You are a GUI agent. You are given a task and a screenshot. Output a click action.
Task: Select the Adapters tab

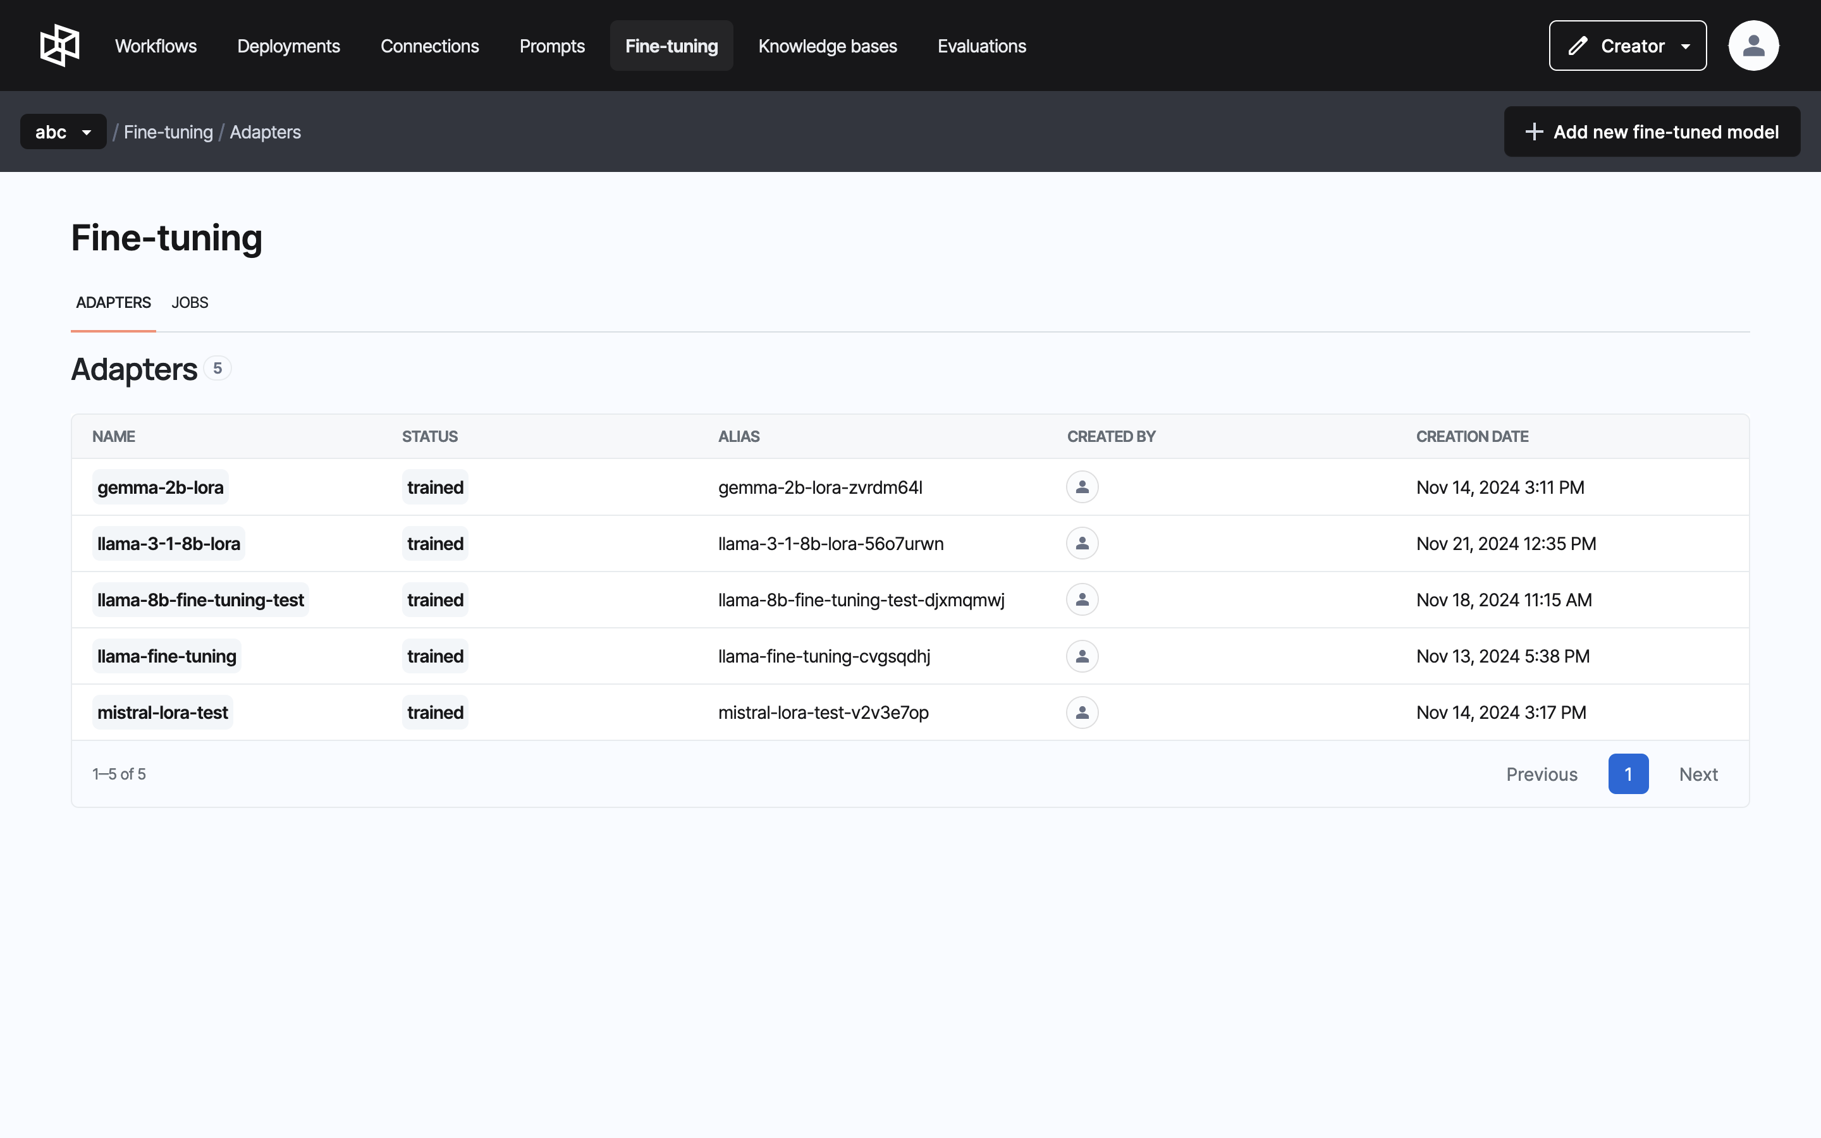[x=114, y=303]
